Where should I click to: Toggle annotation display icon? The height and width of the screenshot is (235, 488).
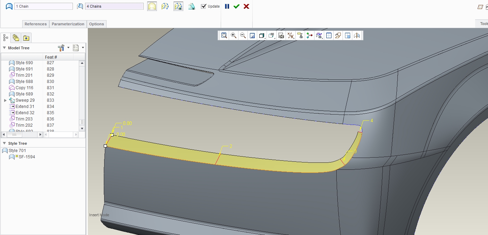(x=300, y=35)
